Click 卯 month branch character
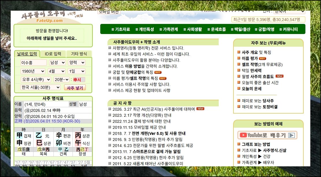Image resolution: width=321 pixels, height=177 pixels. coord(59,143)
